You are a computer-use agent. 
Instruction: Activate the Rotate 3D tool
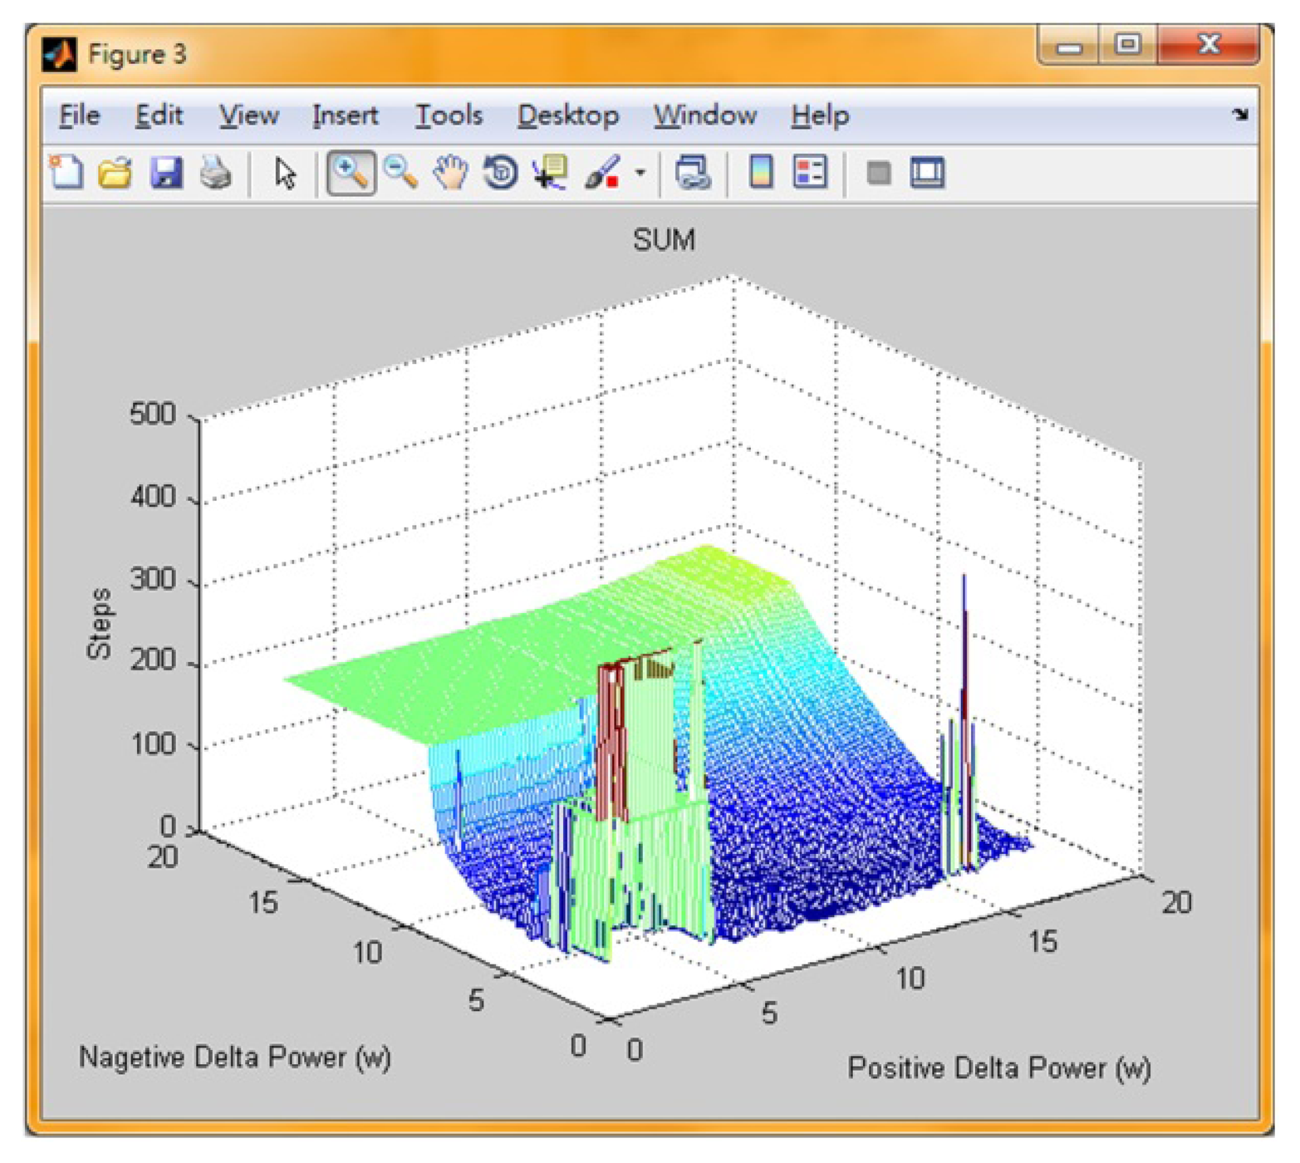500,173
